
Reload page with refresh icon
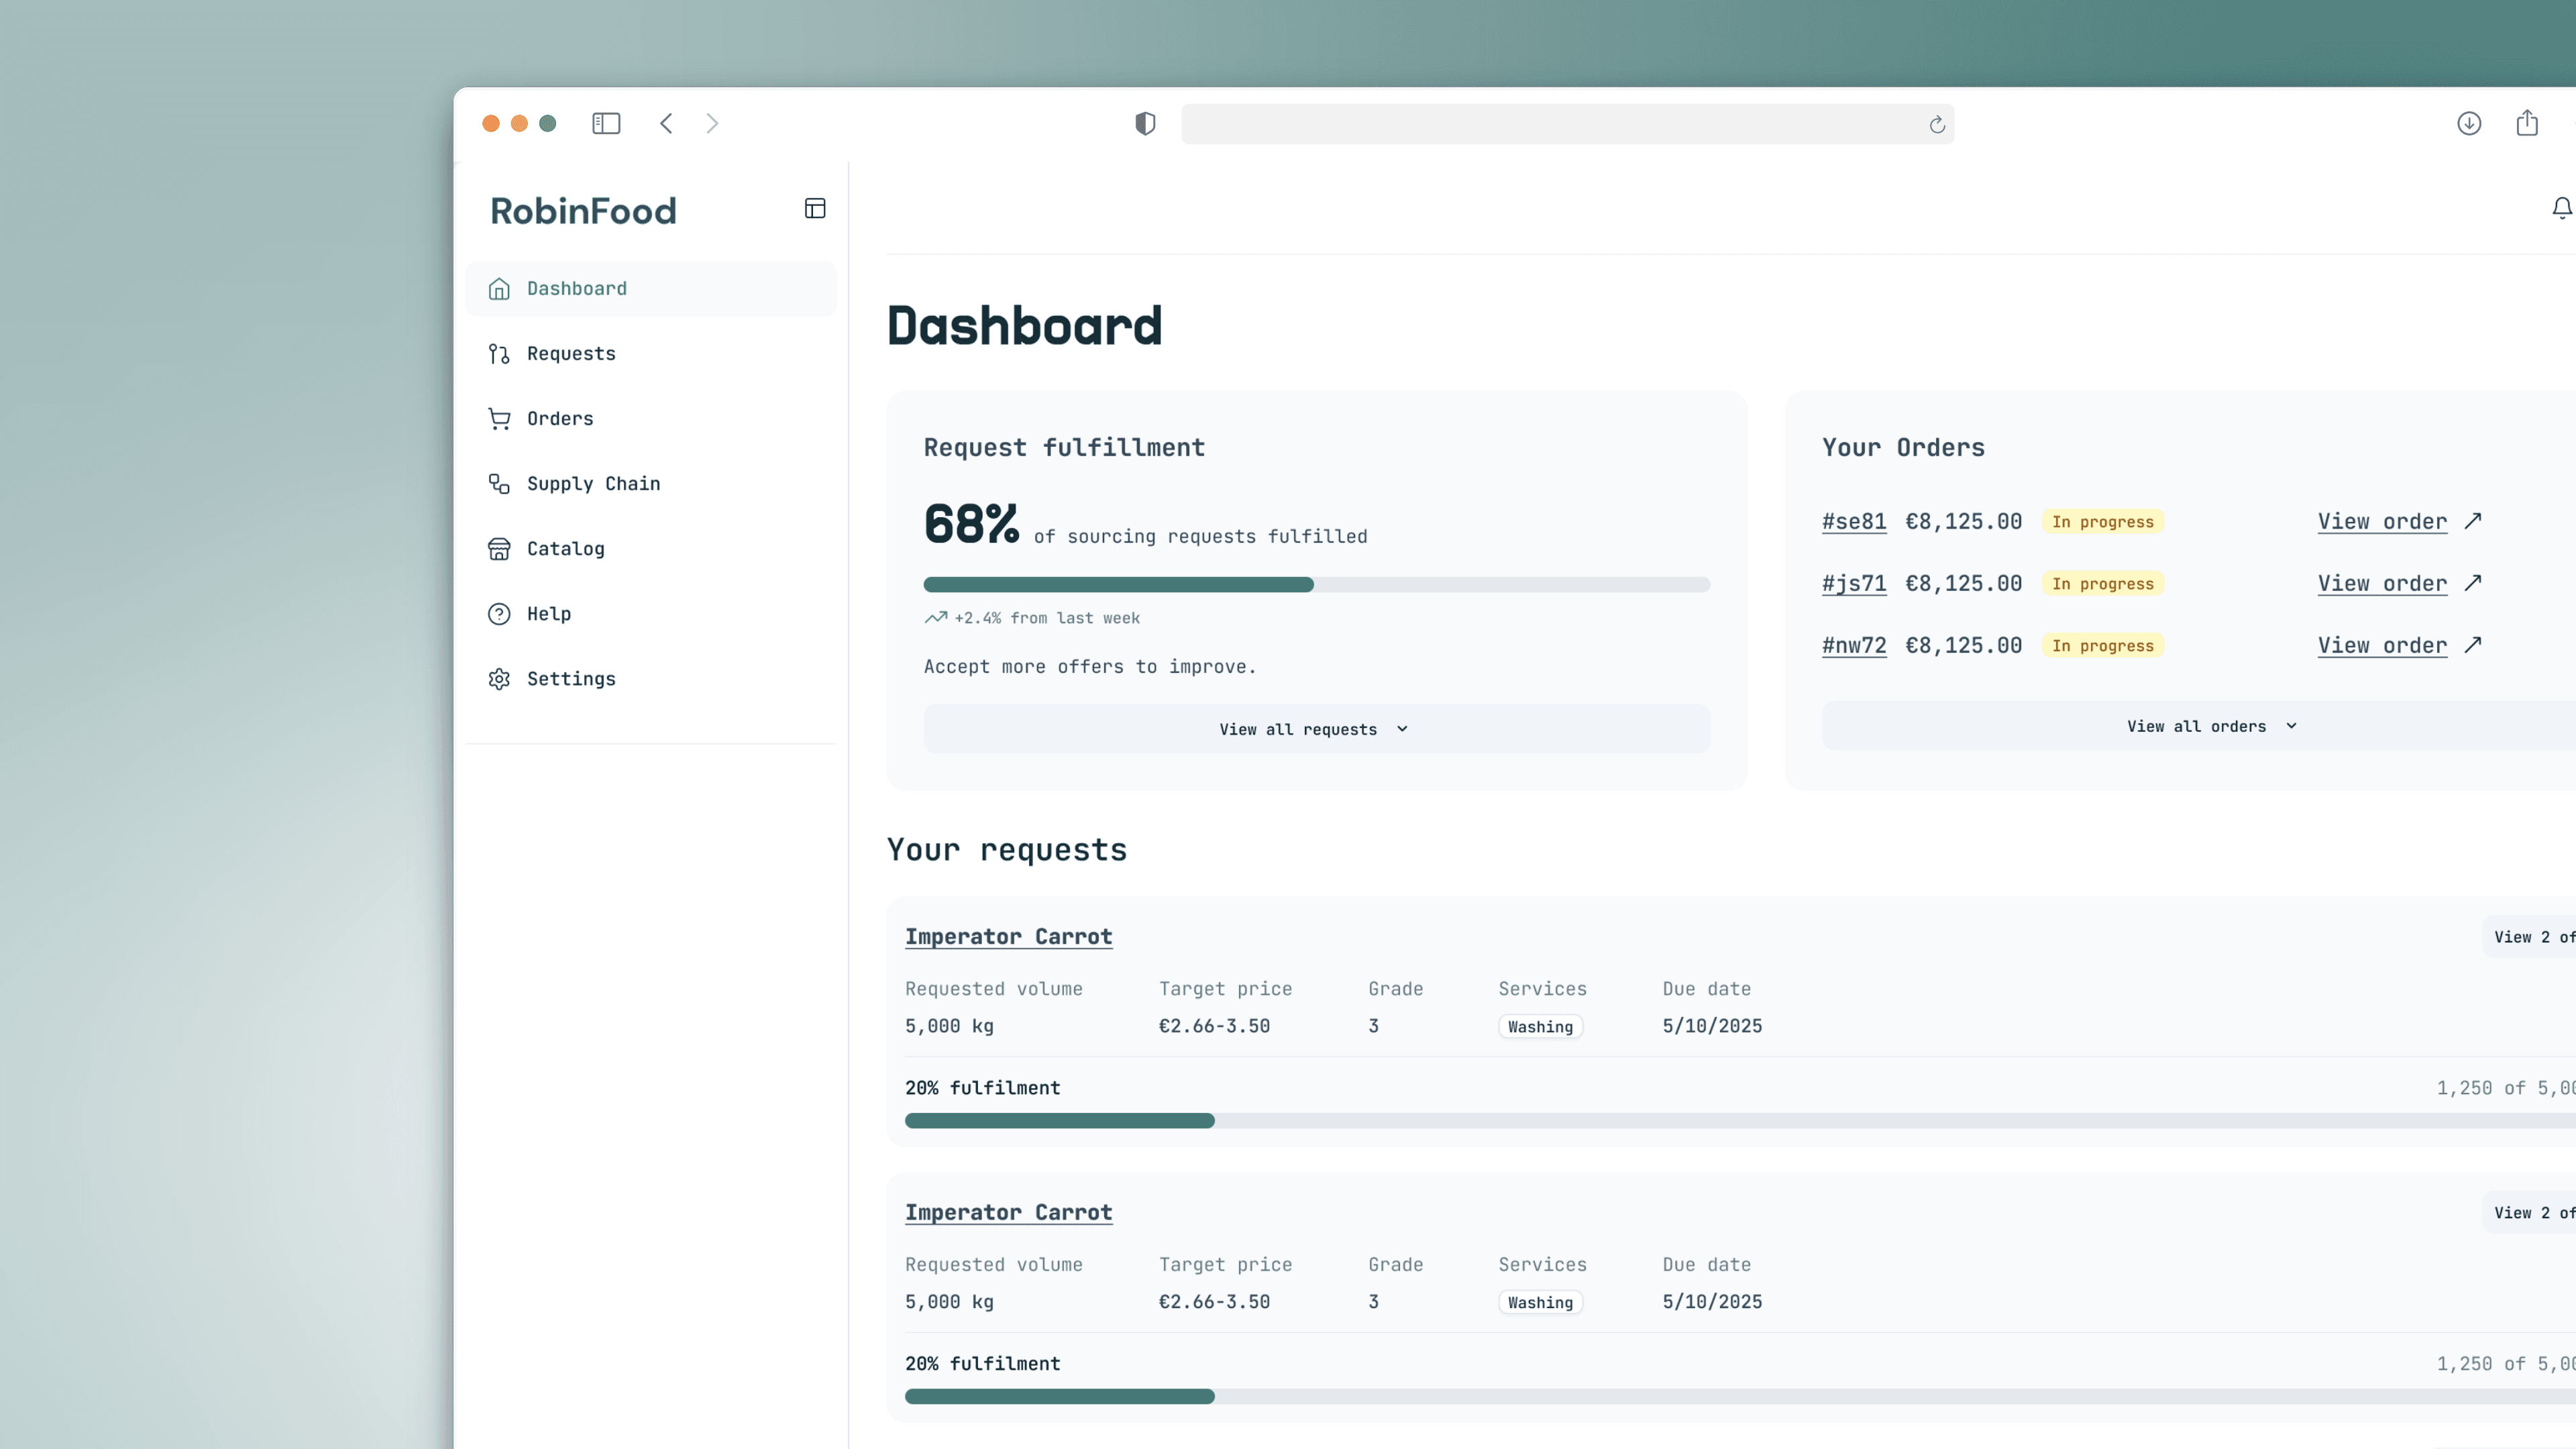click(x=1937, y=124)
